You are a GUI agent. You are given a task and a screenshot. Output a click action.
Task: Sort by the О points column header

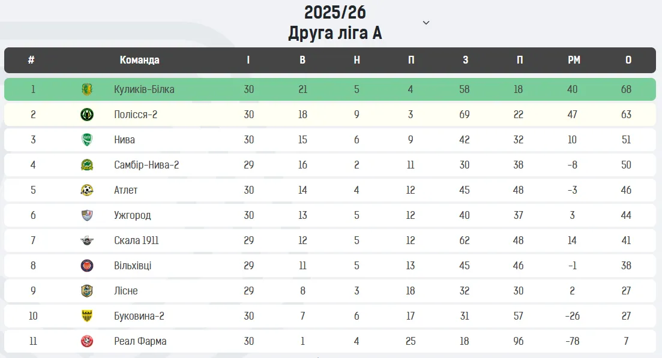pos(628,60)
